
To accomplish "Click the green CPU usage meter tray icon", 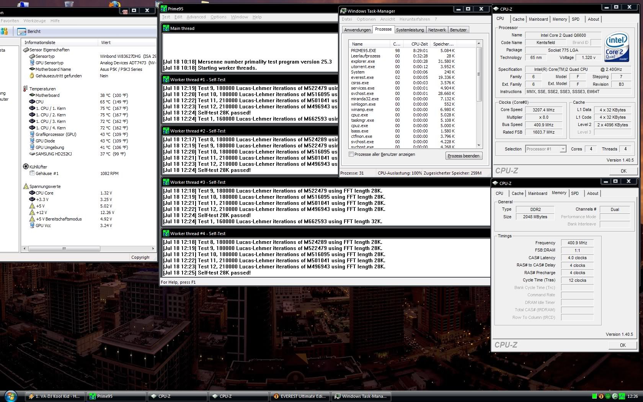I will [x=594, y=396].
